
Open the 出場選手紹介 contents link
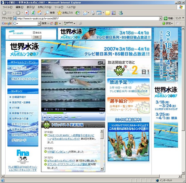[19, 97]
